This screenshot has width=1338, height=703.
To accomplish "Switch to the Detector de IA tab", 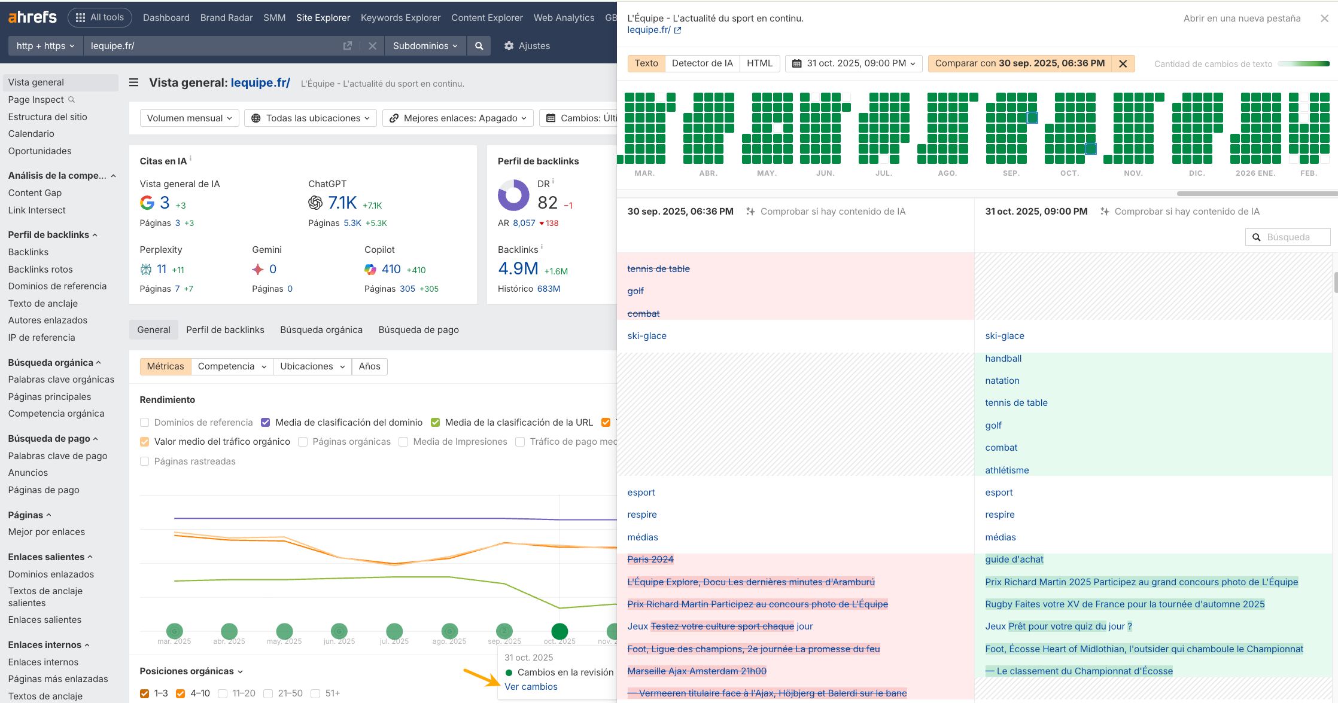I will click(x=702, y=63).
